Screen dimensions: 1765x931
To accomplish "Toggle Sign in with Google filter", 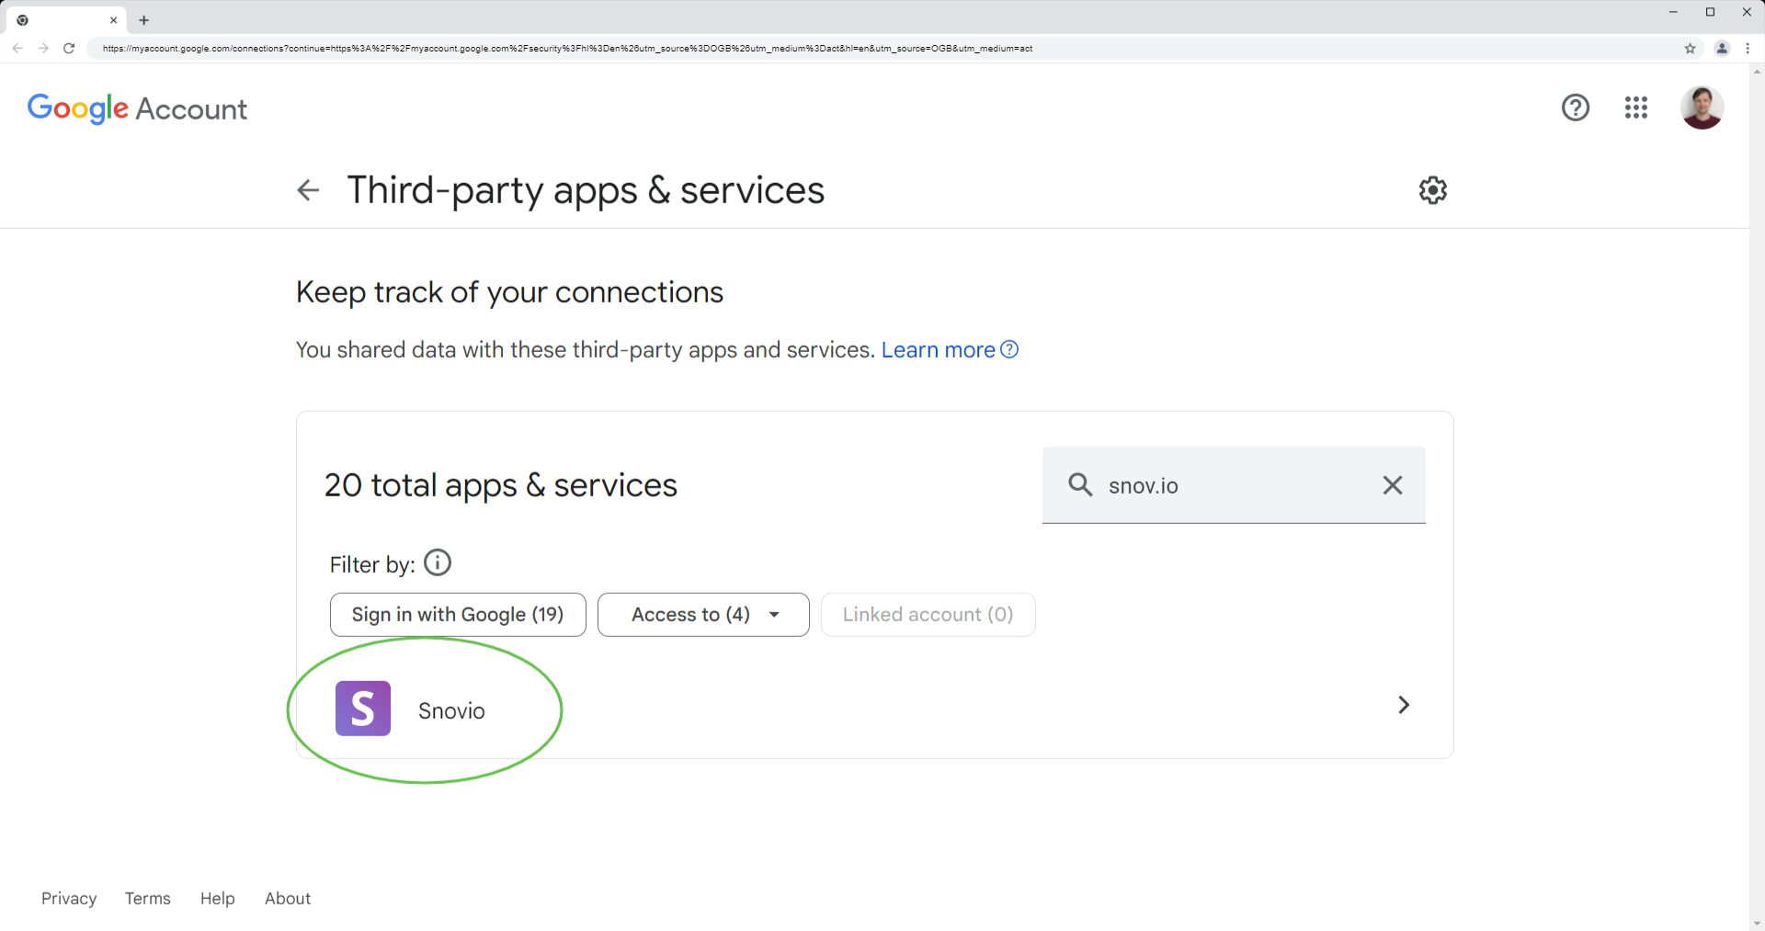I will pyautogui.click(x=458, y=615).
